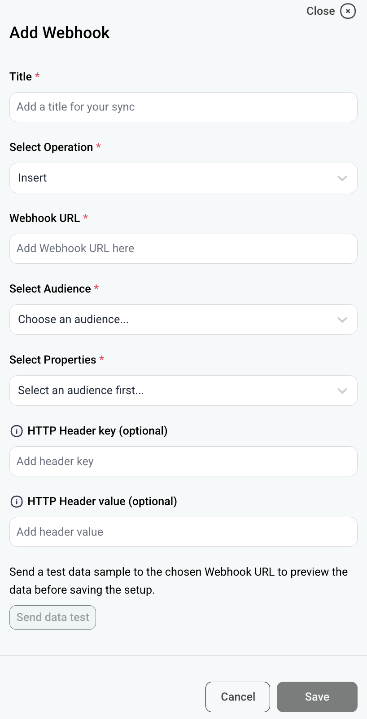The width and height of the screenshot is (367, 719).
Task: Cancel the Add Webhook form
Action: click(x=238, y=697)
